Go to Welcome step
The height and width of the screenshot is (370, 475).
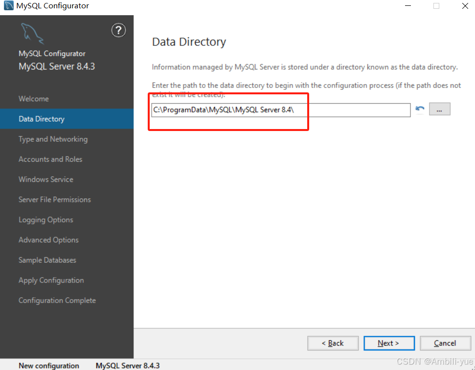(x=34, y=99)
